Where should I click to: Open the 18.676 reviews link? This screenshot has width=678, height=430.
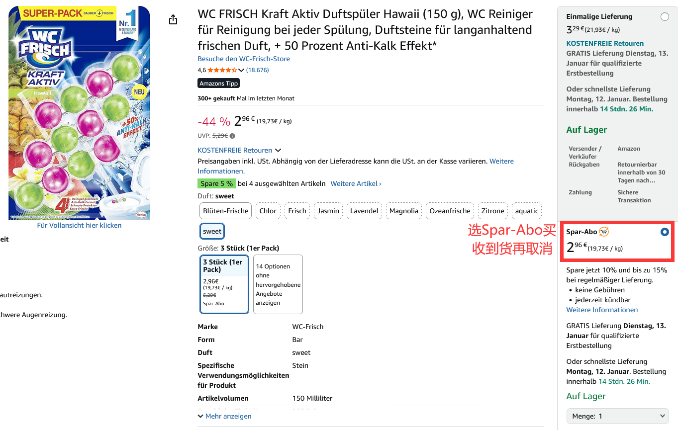pos(258,70)
